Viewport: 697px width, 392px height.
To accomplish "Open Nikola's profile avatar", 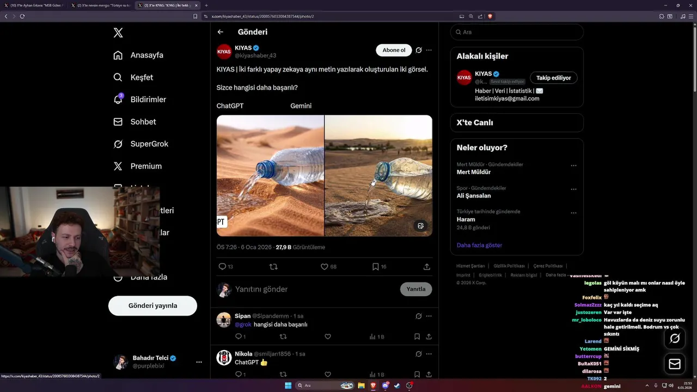I will click(224, 358).
